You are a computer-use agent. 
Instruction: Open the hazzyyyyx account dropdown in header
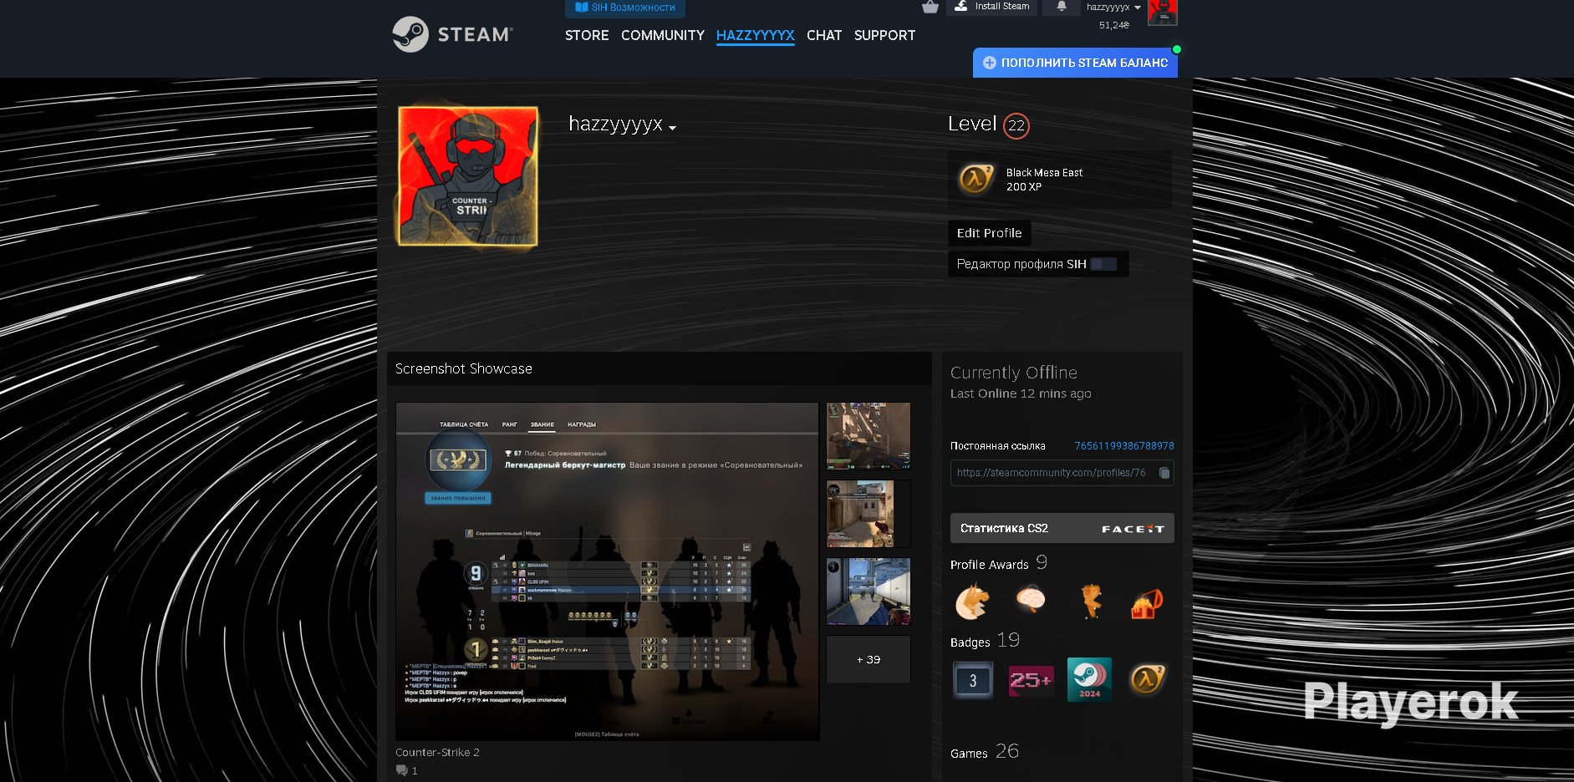point(1113,7)
